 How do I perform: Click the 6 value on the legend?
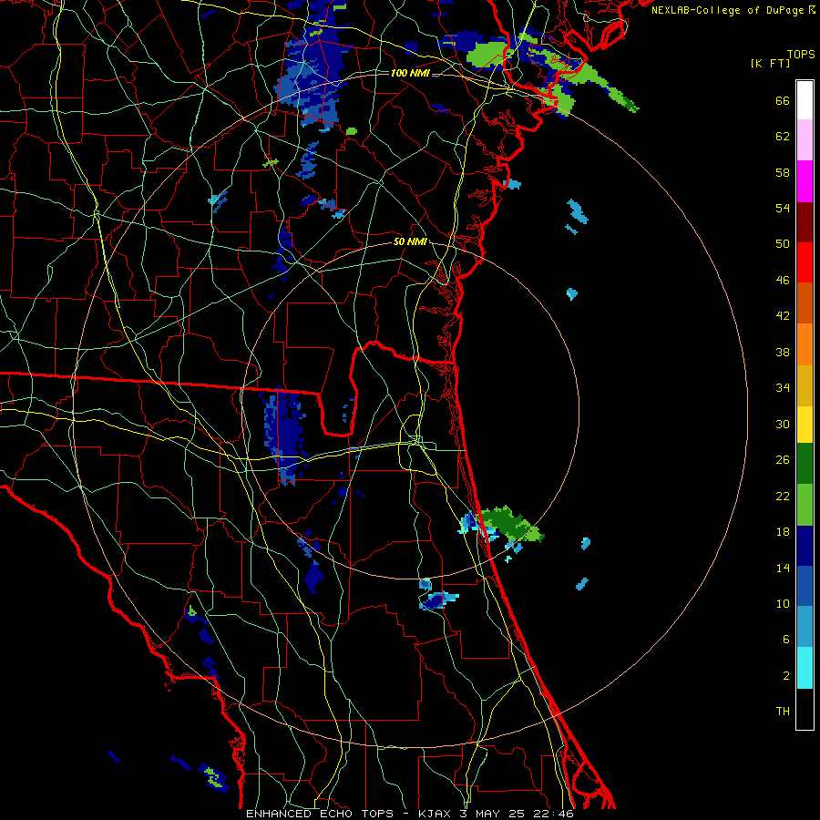click(x=786, y=640)
